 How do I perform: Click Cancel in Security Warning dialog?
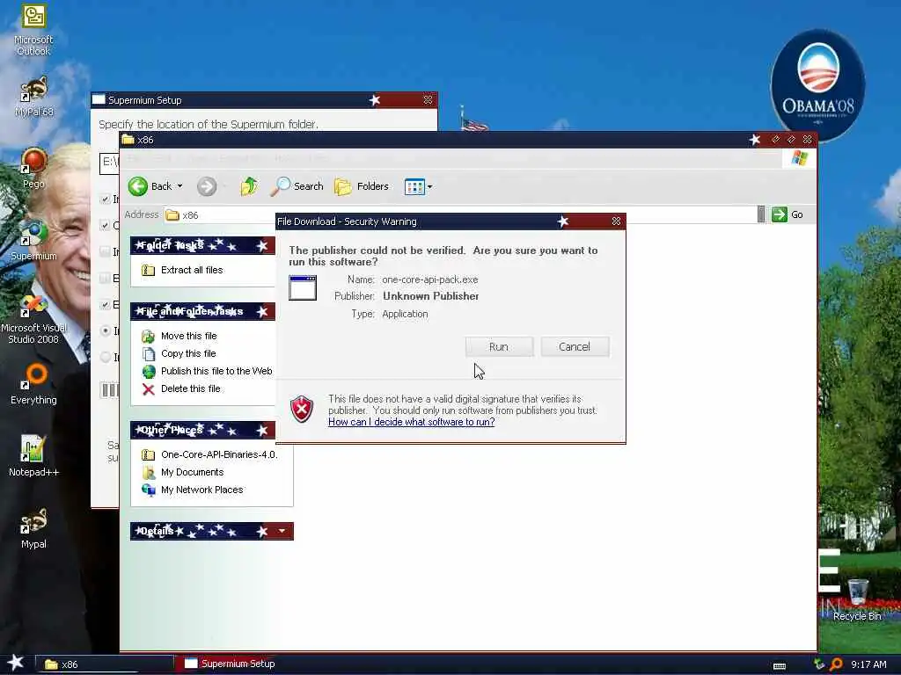click(x=575, y=346)
